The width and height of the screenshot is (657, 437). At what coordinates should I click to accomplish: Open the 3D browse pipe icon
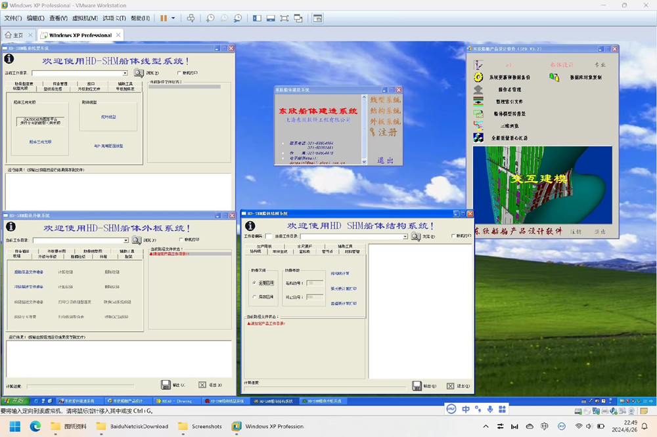(x=478, y=125)
